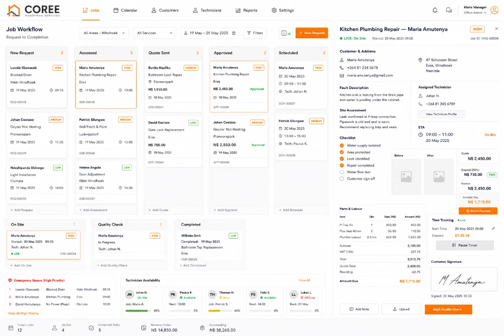The height and width of the screenshot is (336, 504).
Task: Open the Filters options
Action: (x=255, y=33)
